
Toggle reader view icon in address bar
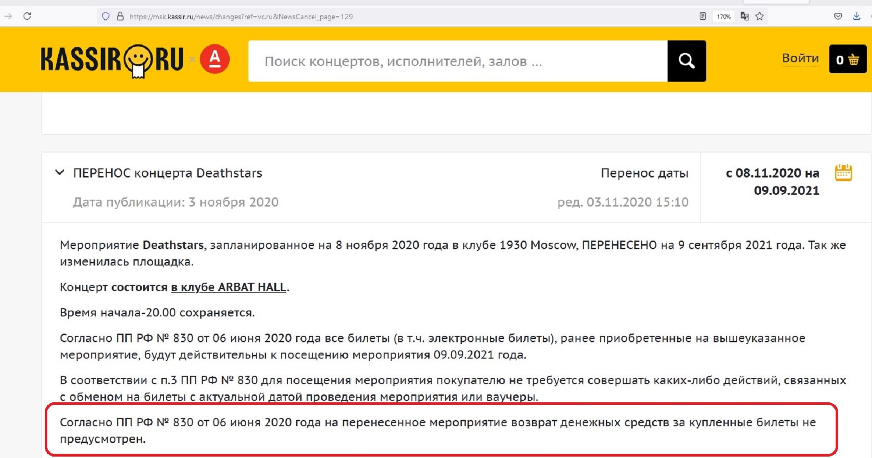[703, 16]
